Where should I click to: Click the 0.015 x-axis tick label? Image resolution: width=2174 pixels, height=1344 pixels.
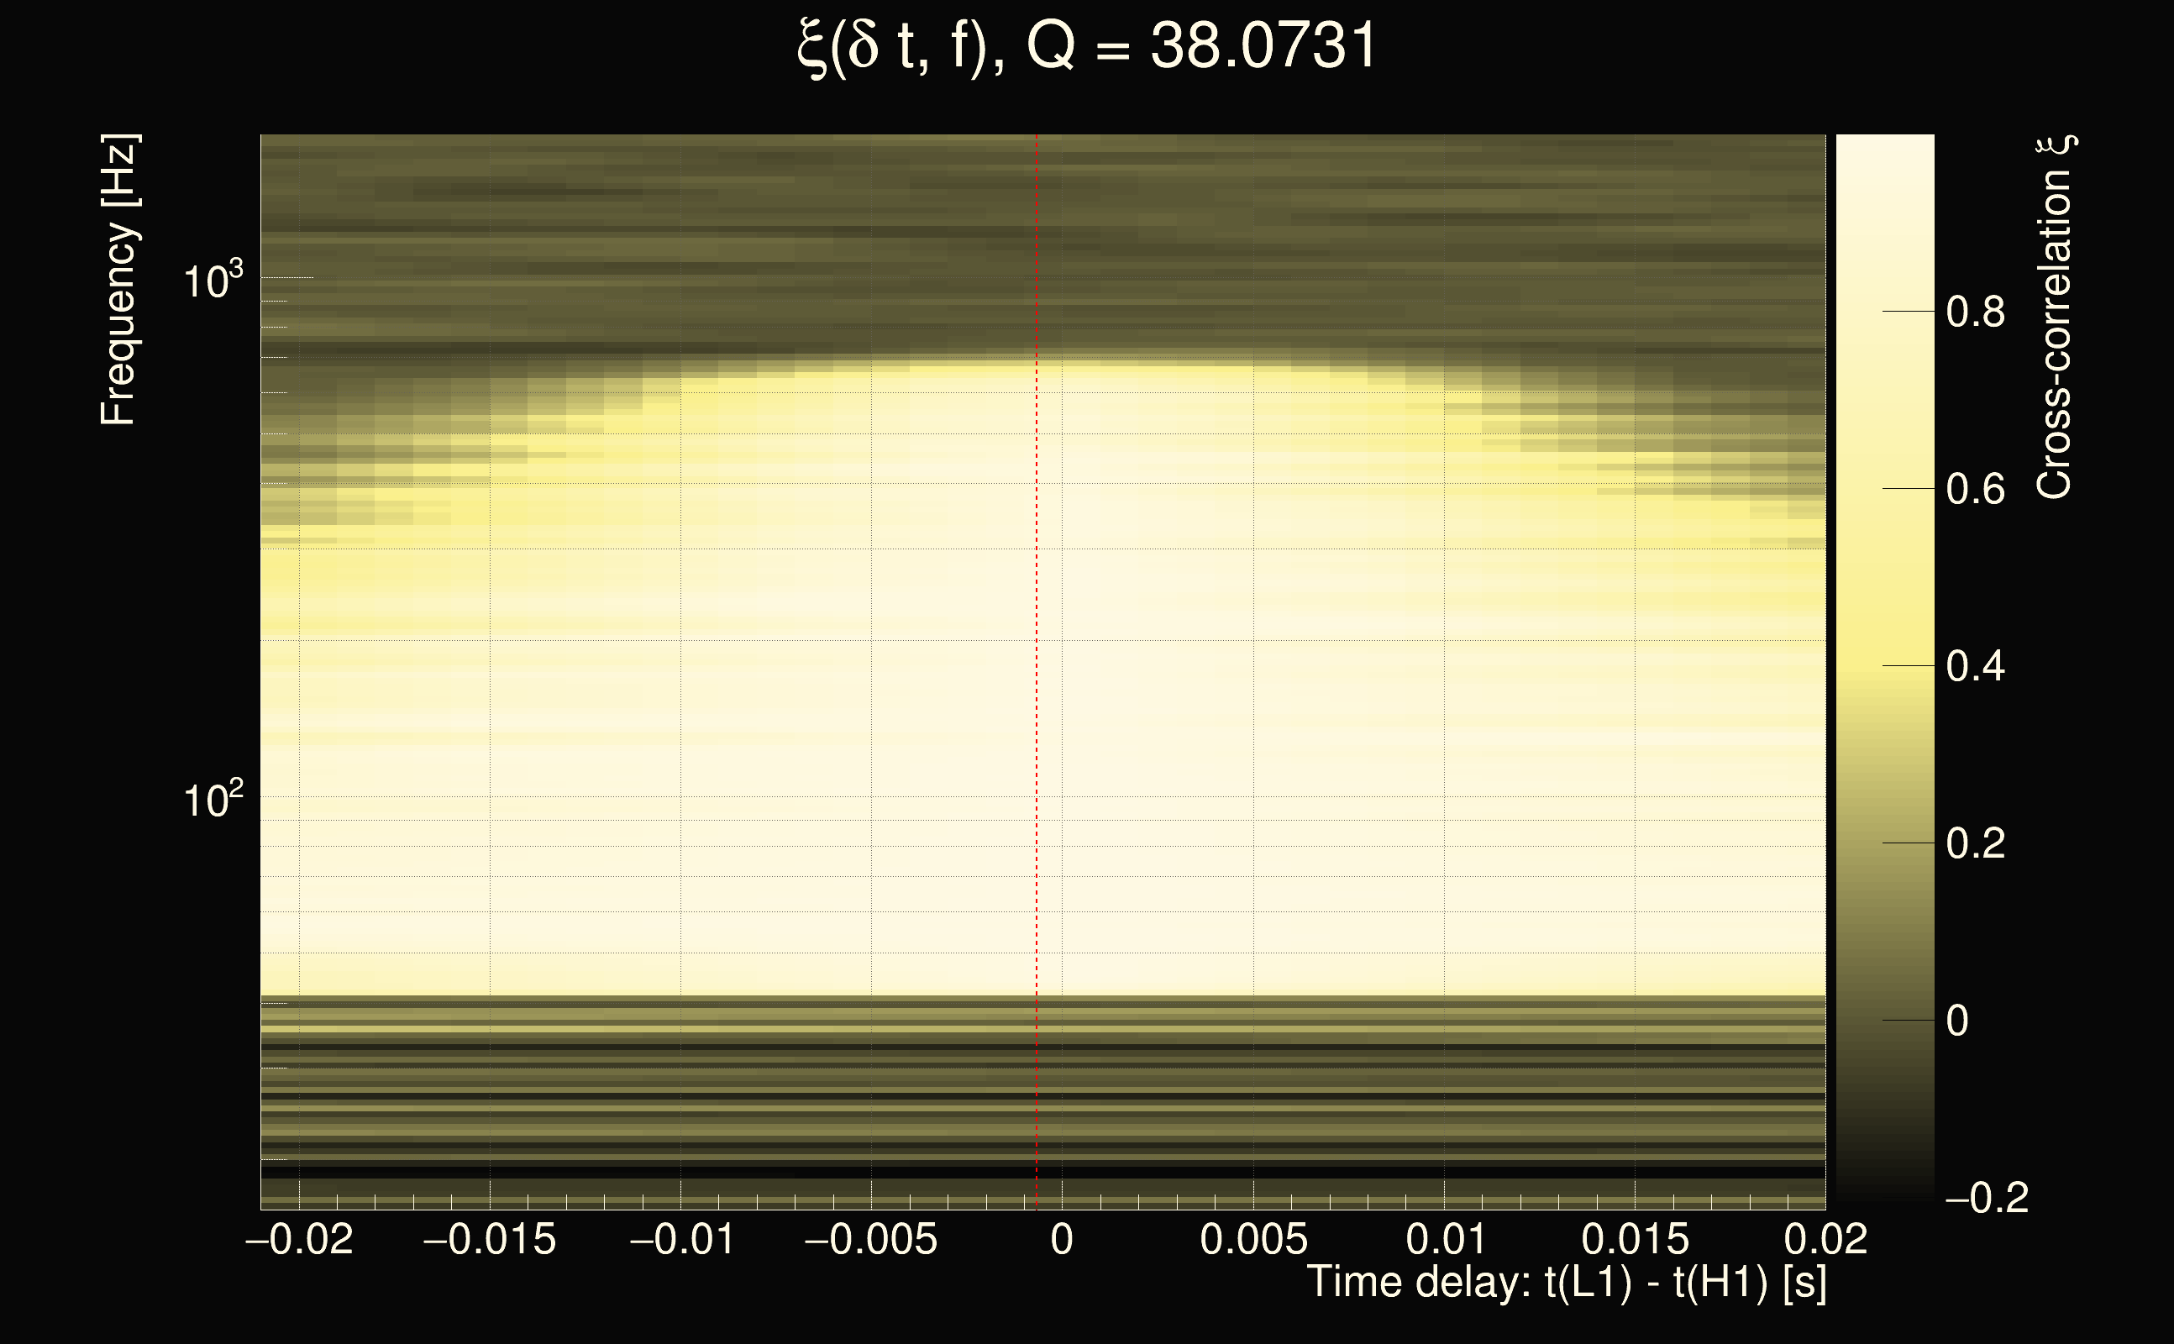(x=1635, y=1239)
